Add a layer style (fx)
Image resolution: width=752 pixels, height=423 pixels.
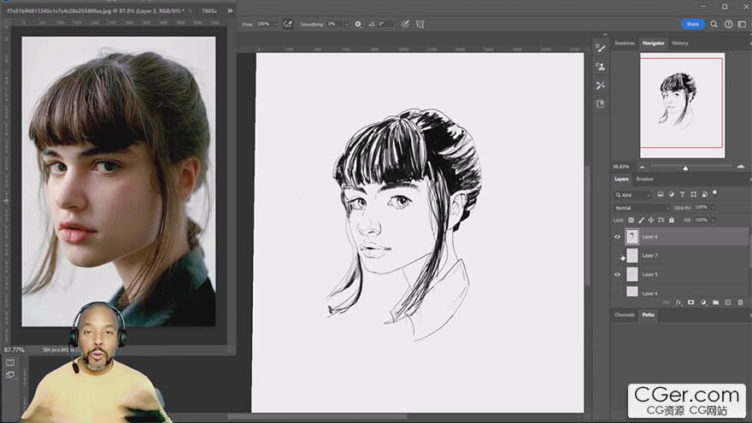(679, 303)
